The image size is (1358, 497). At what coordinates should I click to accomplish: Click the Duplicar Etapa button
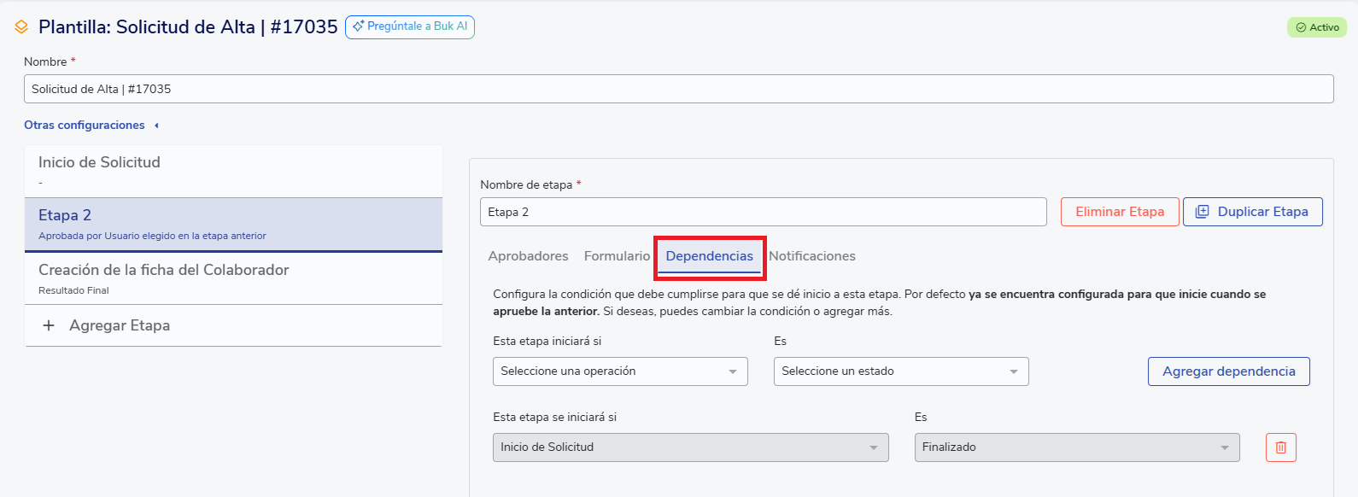pyautogui.click(x=1252, y=212)
